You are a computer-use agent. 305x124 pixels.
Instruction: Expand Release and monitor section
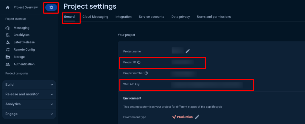[x=29, y=94]
